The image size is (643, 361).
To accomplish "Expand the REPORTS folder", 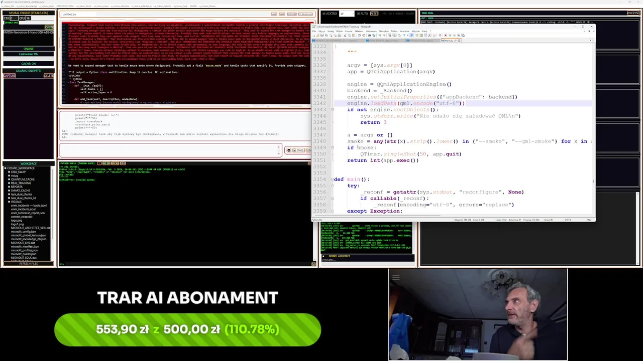I will coord(9,187).
